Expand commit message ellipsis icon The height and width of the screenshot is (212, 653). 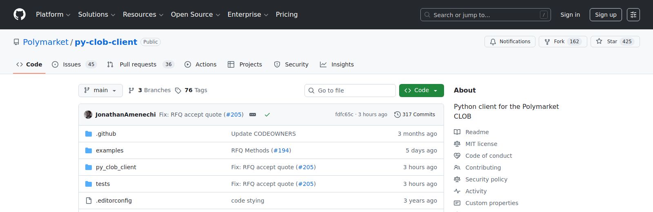[x=253, y=115]
